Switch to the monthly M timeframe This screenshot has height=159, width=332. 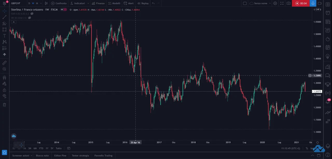coord(37,3)
